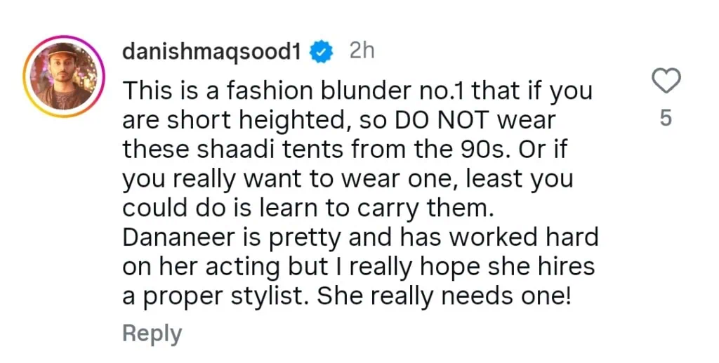Click the 'She really needs one!' sentence
Image resolution: width=719 pixels, height=363 pixels.
click(445, 297)
